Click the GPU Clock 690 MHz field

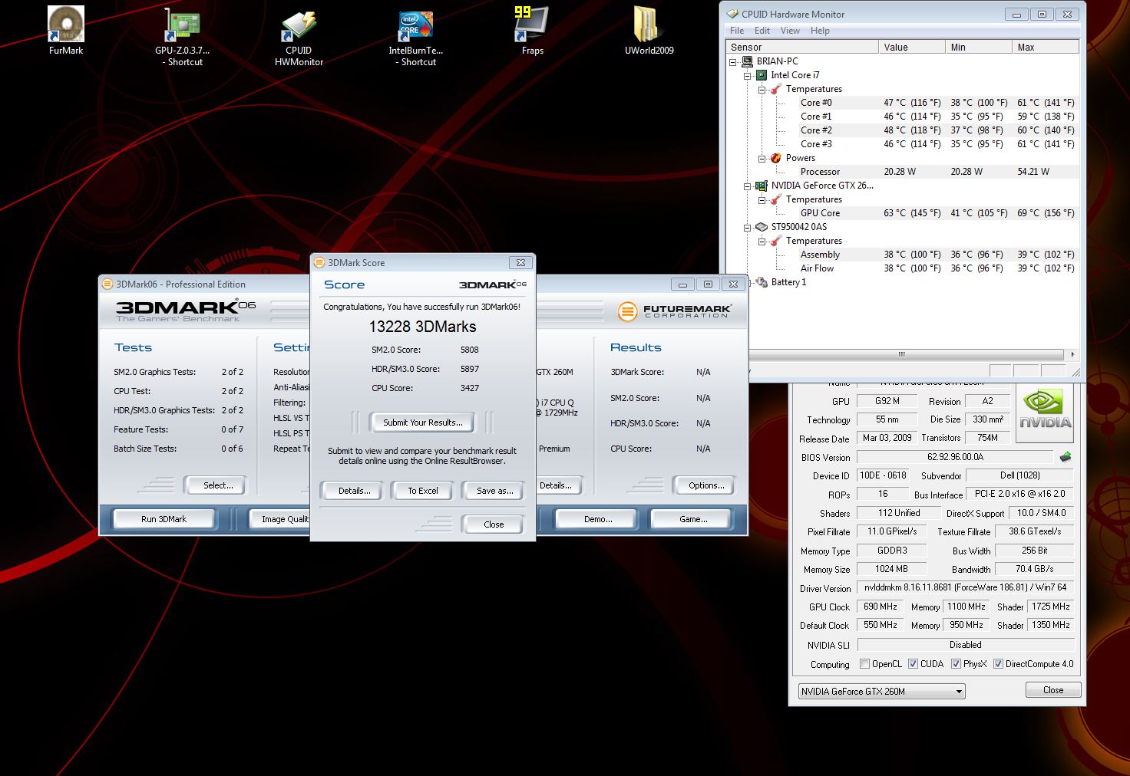[881, 607]
